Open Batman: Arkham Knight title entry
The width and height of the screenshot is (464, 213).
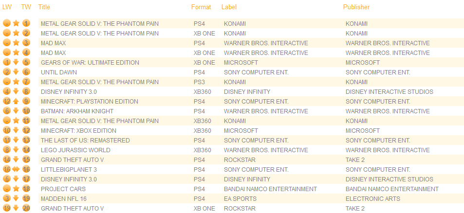click(77, 111)
